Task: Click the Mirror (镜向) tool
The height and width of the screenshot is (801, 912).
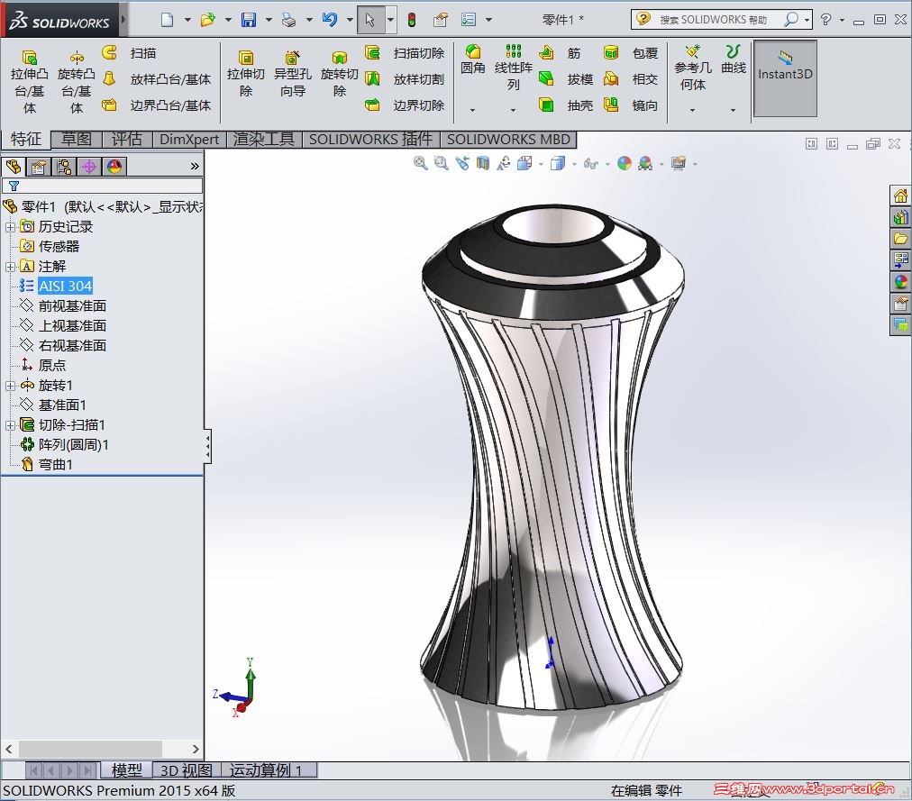Action: (631, 105)
